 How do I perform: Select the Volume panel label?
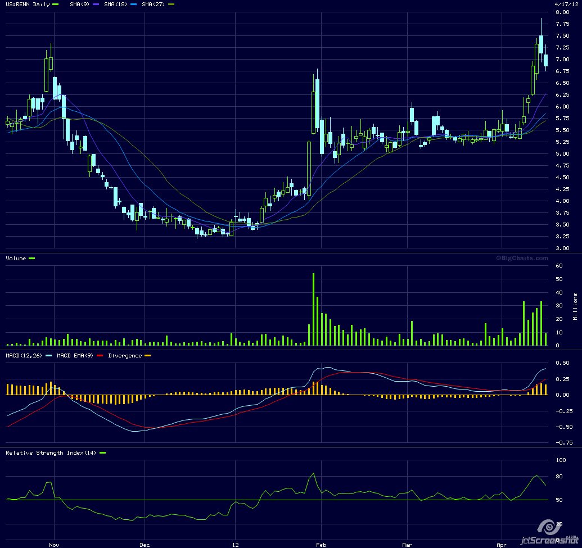tap(16, 258)
